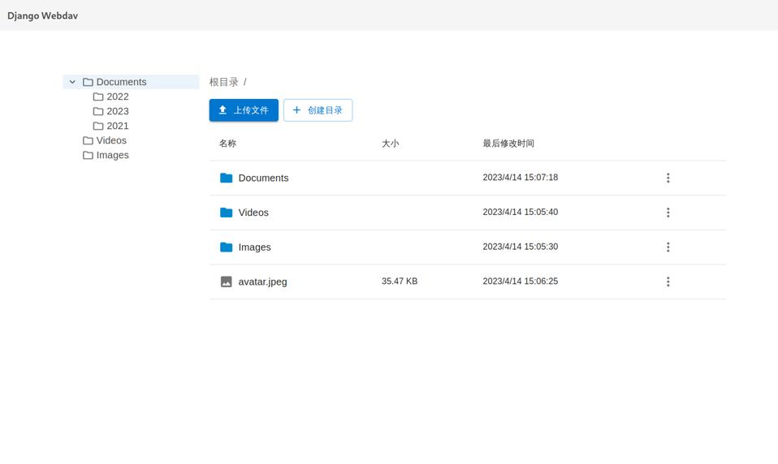Image resolution: width=778 pixels, height=464 pixels.
Task: Click the 大小 column header
Action: tap(391, 144)
